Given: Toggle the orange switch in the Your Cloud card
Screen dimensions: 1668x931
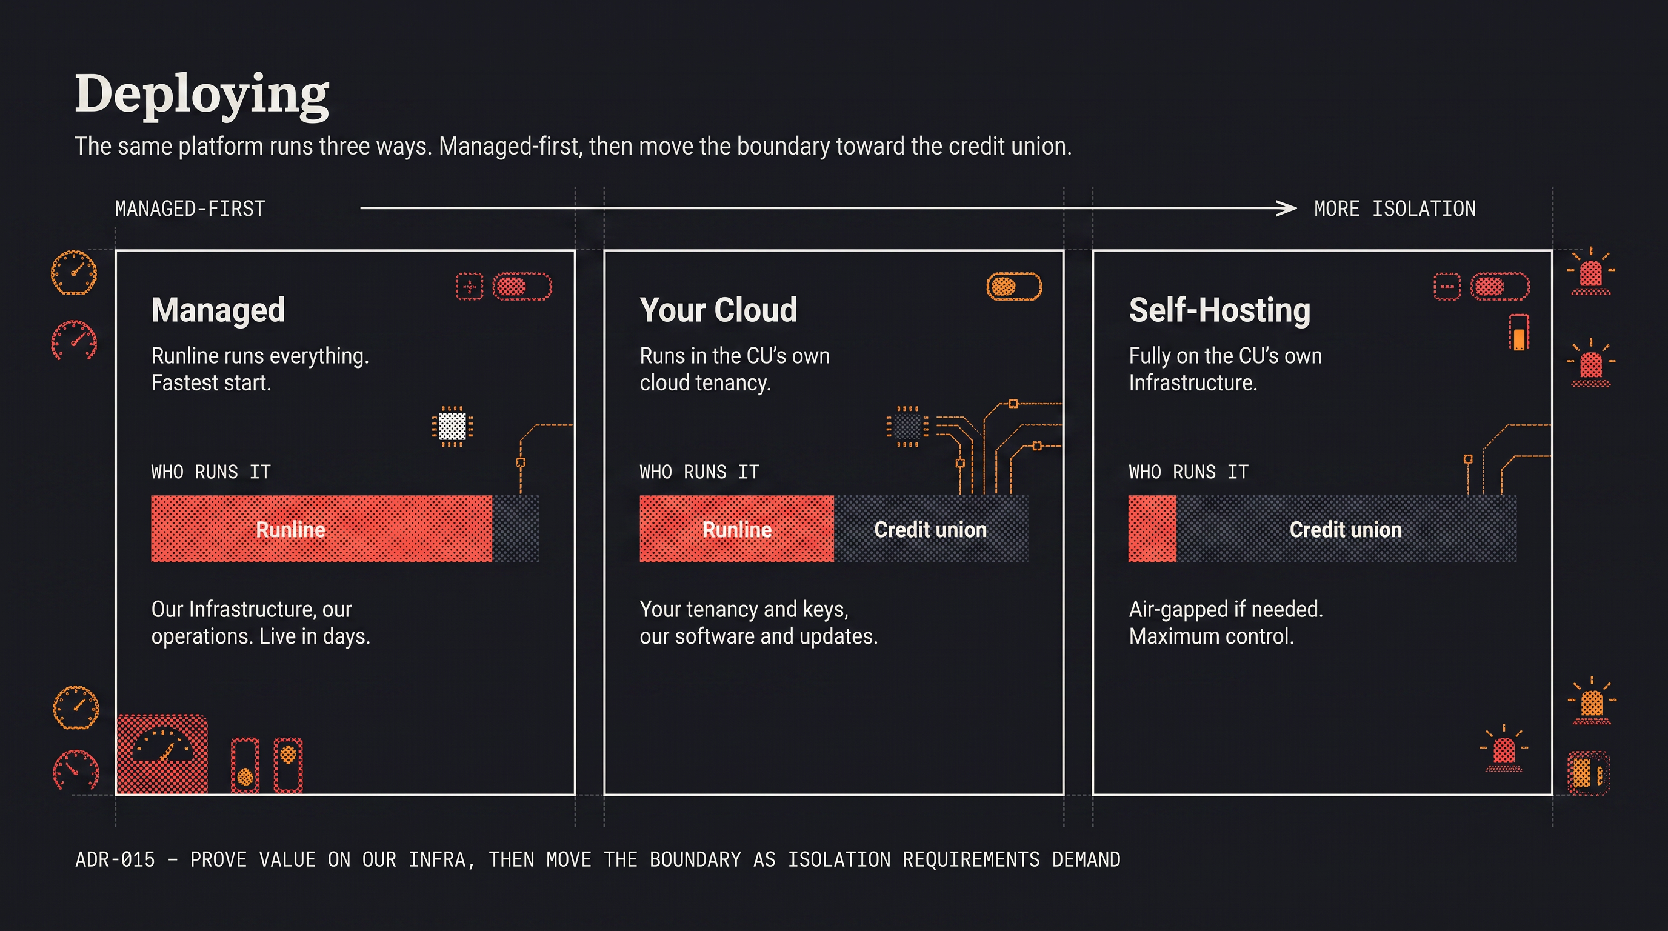Looking at the screenshot, I should point(1014,287).
